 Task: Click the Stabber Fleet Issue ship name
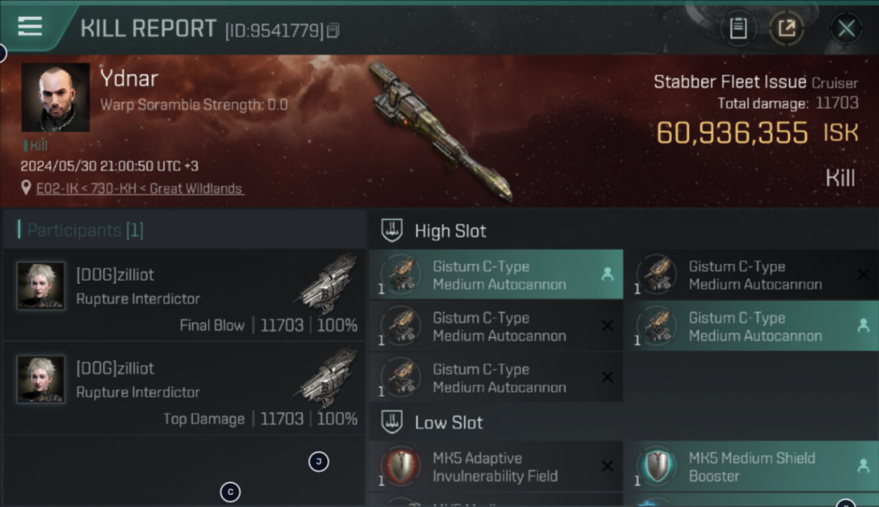pos(730,82)
